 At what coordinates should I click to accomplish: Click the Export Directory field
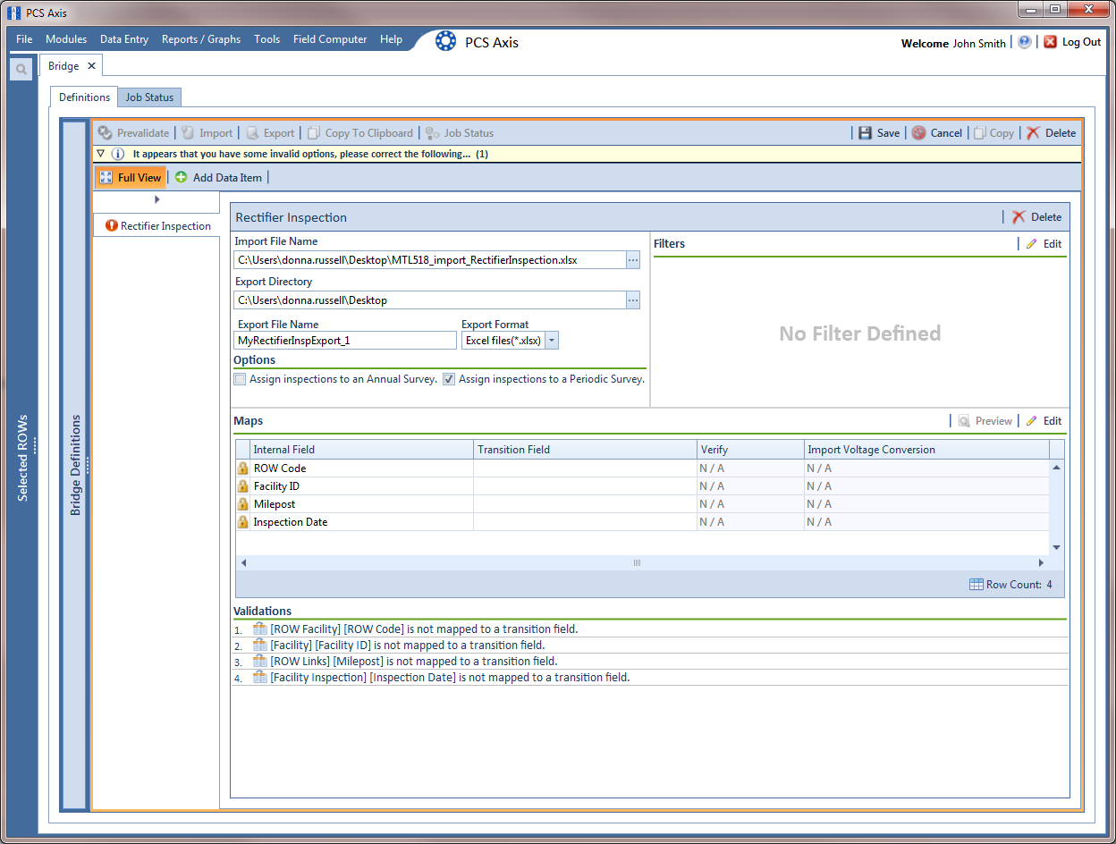coord(430,300)
